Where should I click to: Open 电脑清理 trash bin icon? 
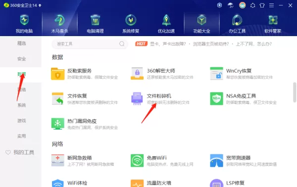tap(95, 20)
